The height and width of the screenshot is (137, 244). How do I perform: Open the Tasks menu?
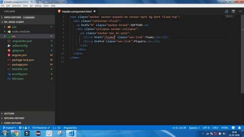46,6
